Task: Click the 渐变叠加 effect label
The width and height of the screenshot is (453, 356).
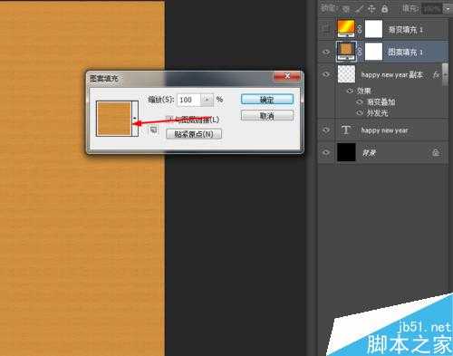Action: (381, 102)
